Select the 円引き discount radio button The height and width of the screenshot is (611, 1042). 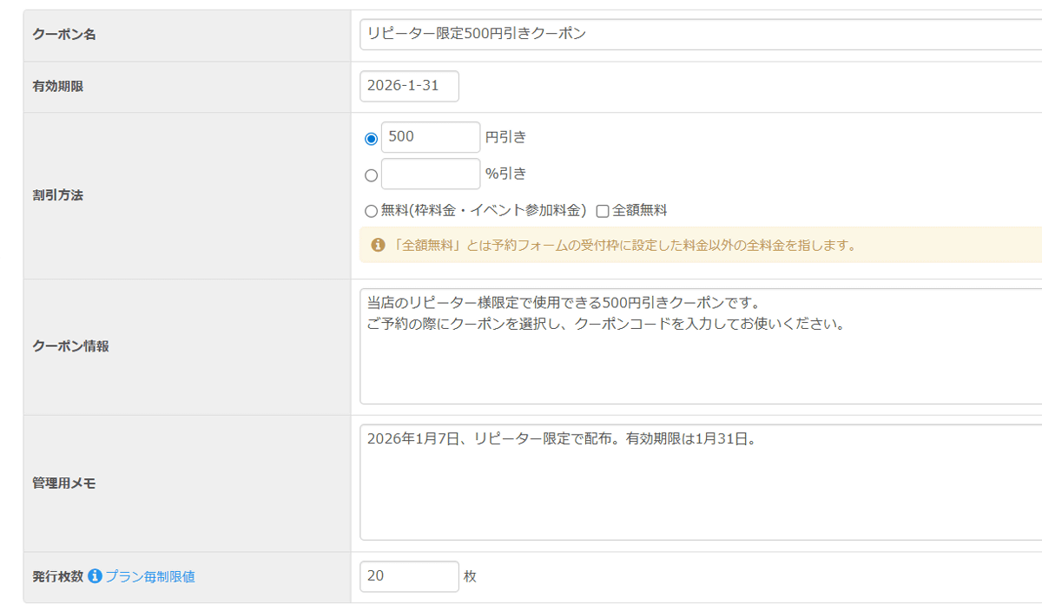[372, 139]
